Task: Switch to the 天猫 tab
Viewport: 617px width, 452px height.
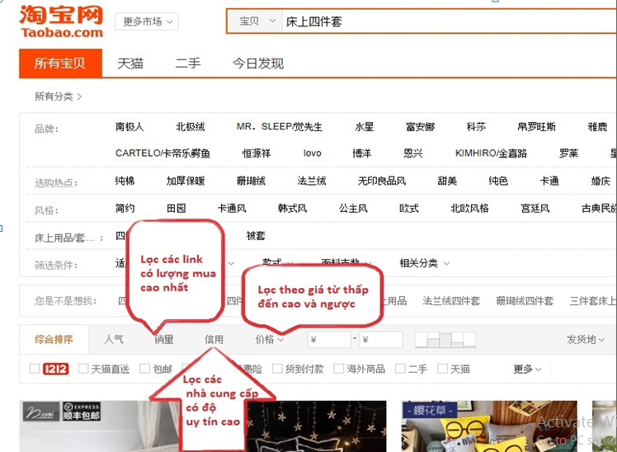Action: tap(130, 63)
